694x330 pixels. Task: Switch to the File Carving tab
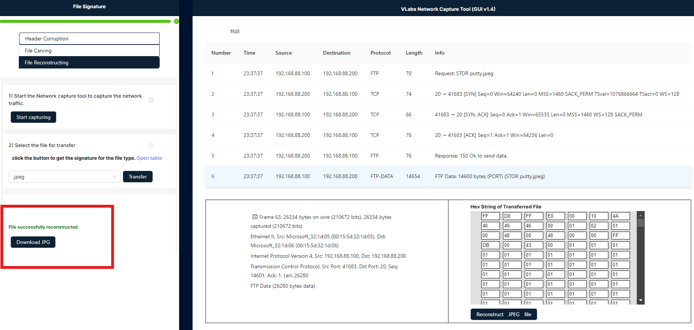tap(89, 51)
